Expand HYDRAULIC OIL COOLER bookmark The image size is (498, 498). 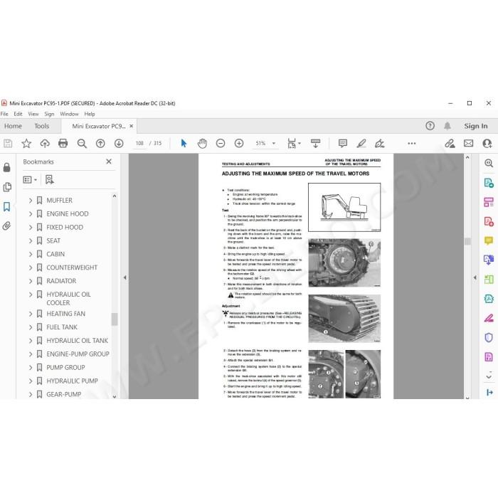coord(31,295)
